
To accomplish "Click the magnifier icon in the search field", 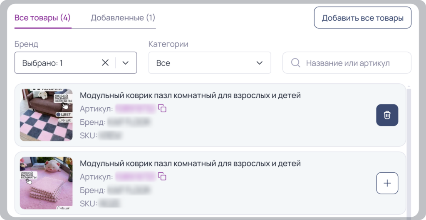I will pyautogui.click(x=296, y=63).
